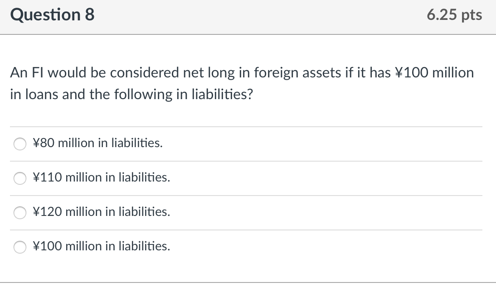496x287 pixels.
Task: Click the first answer row area
Action: coord(248,143)
